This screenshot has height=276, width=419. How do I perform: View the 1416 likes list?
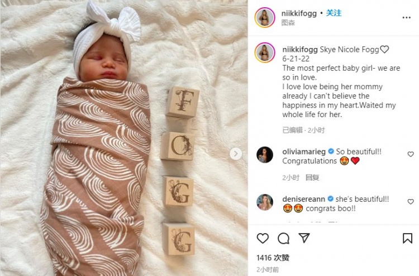(x=273, y=258)
